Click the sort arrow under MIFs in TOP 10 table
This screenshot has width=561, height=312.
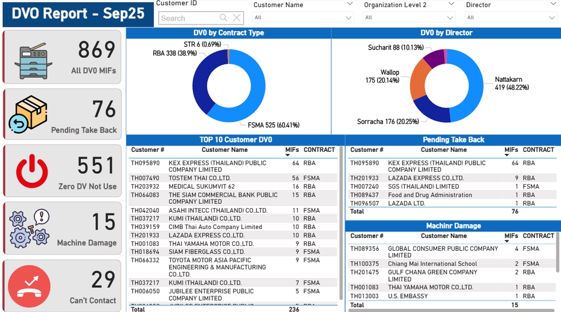(x=288, y=155)
